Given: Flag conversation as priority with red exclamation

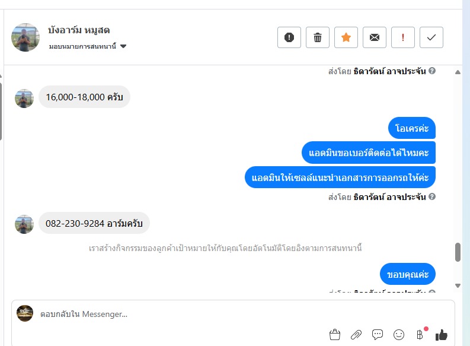Looking at the screenshot, I should 403,37.
